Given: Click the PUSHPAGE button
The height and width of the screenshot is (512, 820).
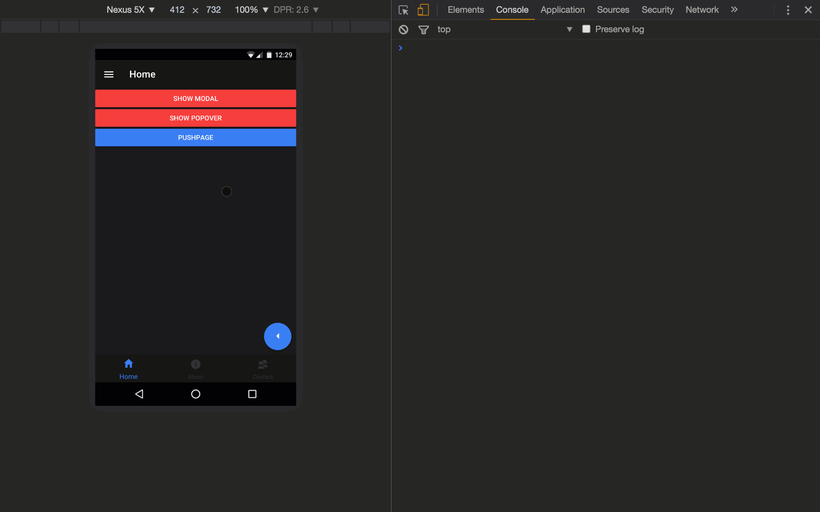Looking at the screenshot, I should tap(196, 137).
